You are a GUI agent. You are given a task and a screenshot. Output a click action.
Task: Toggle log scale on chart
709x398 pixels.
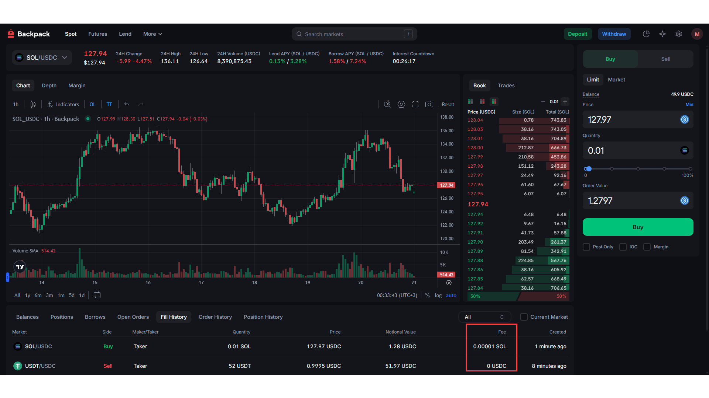[x=438, y=295]
